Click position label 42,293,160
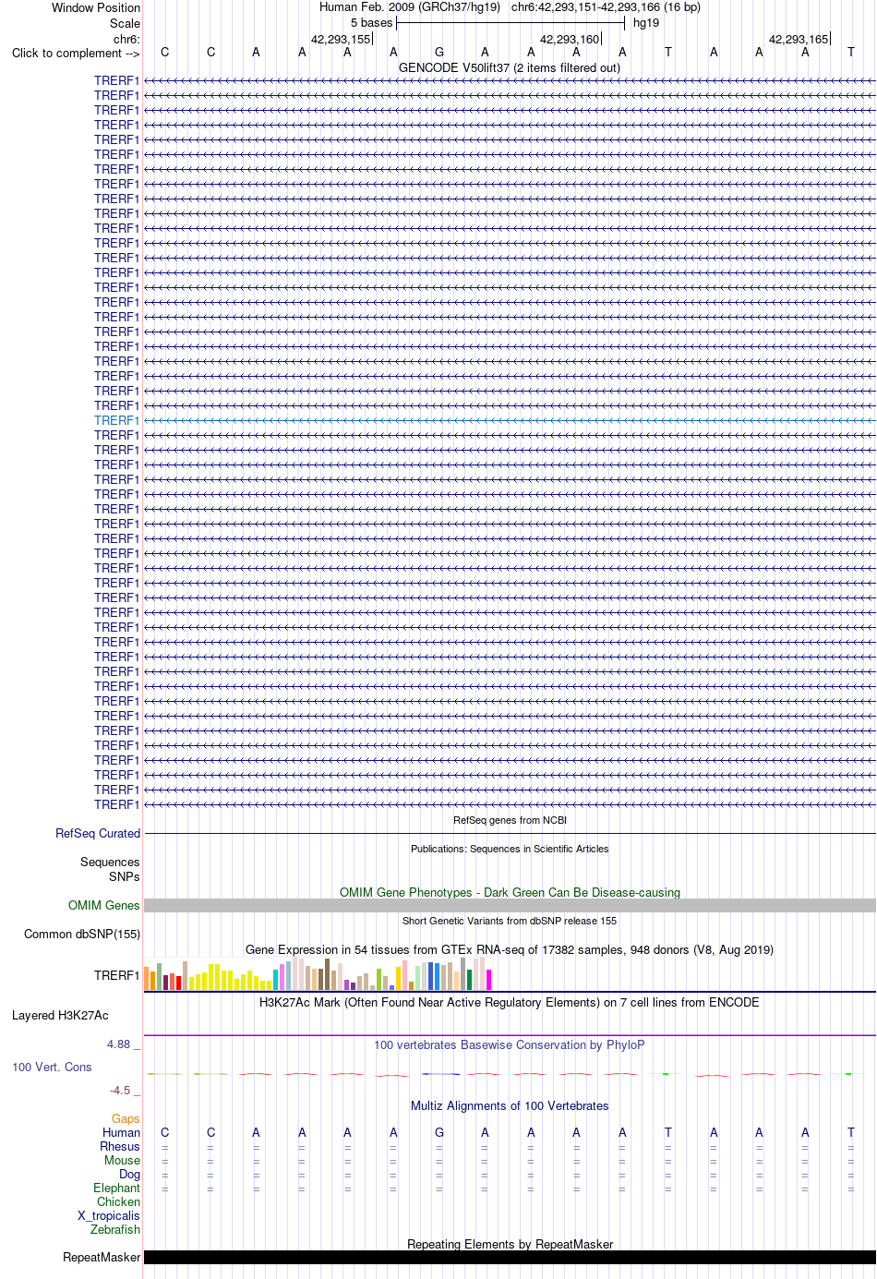Screen dimensions: 877x1279 (570, 40)
